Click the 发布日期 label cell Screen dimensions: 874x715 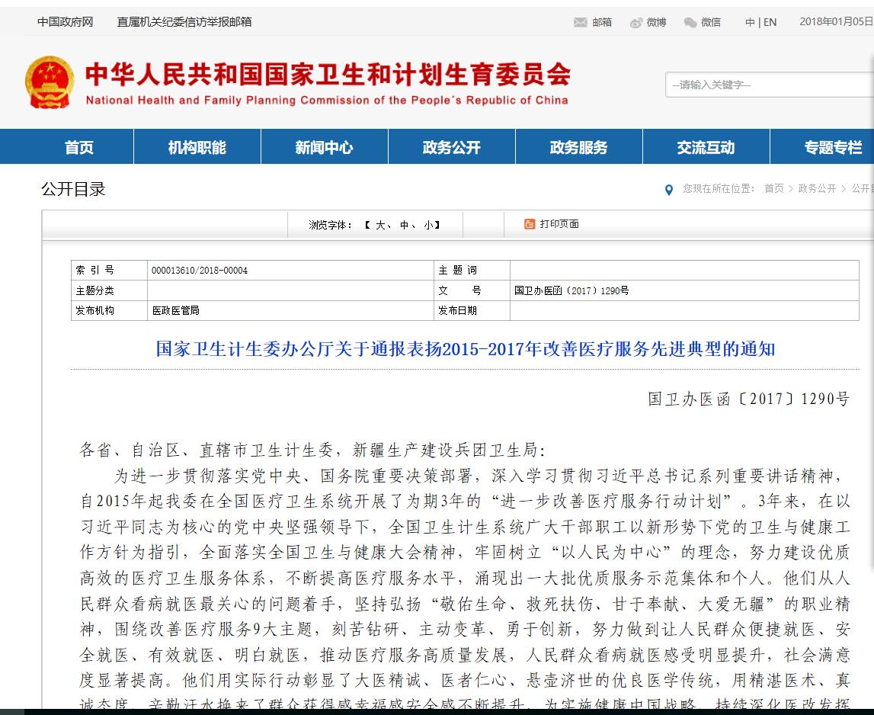pos(472,311)
